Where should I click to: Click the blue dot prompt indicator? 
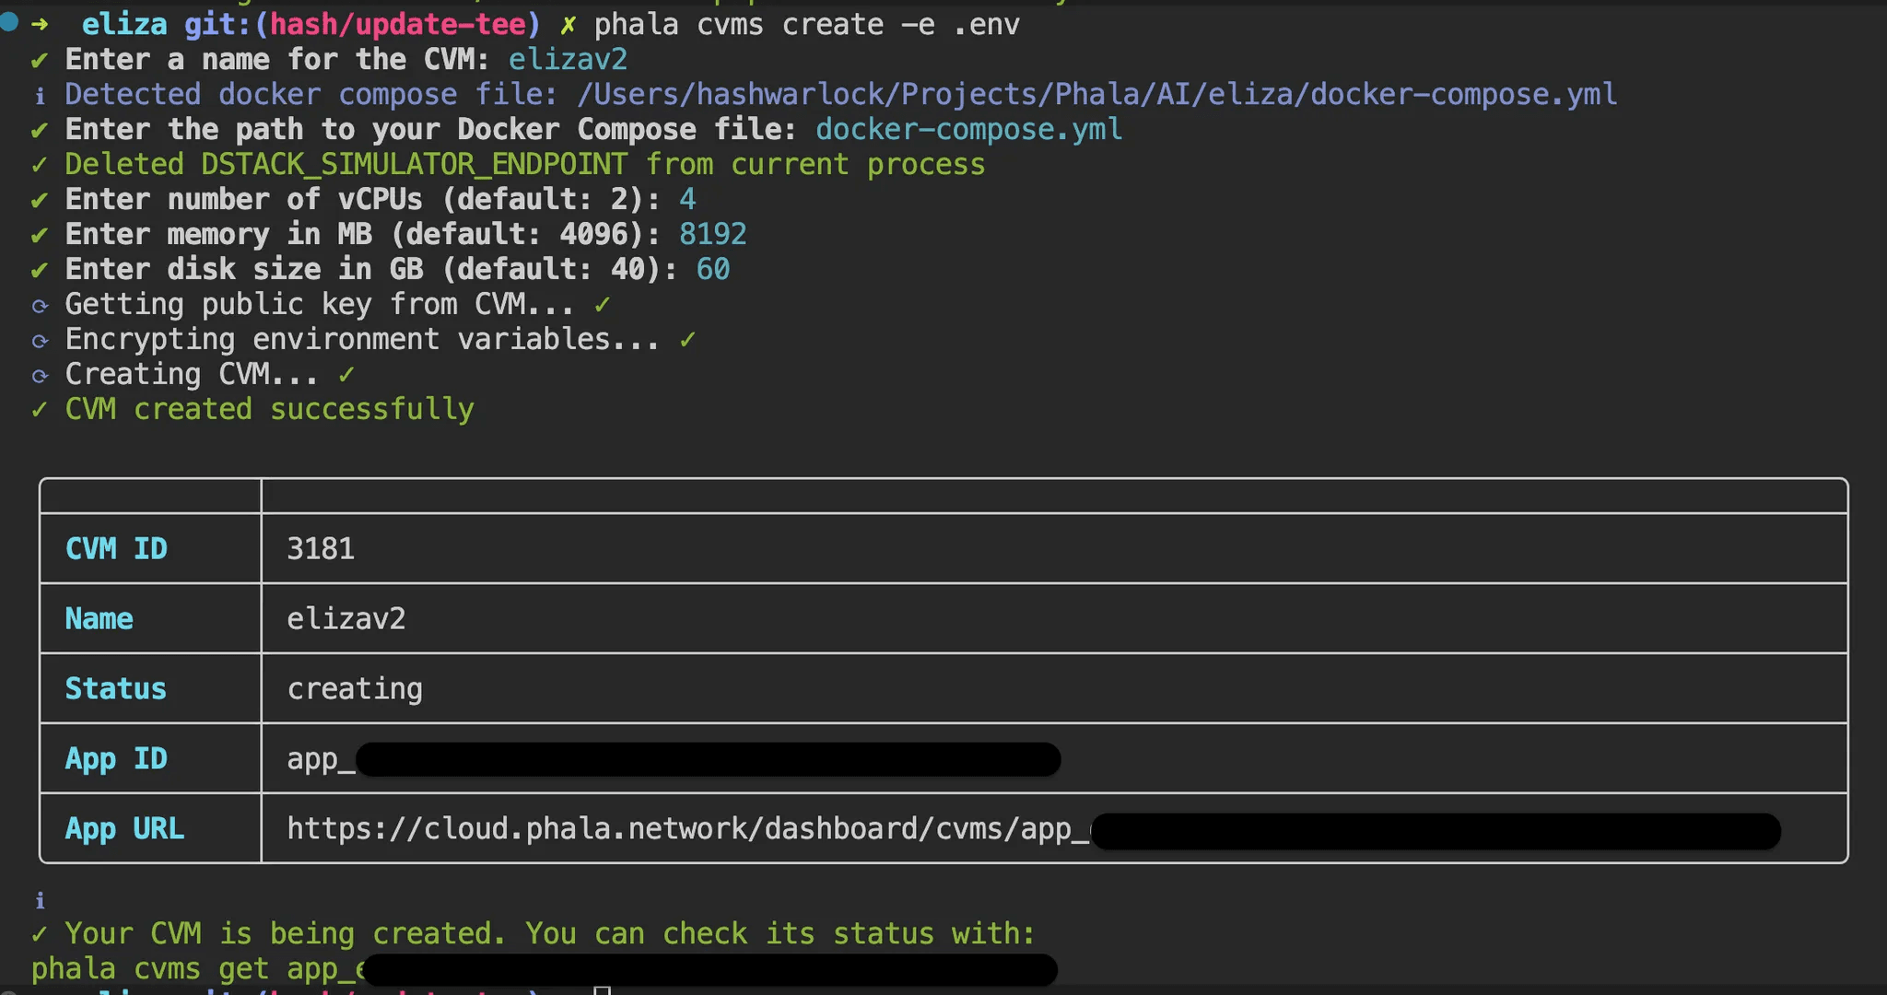pyautogui.click(x=9, y=22)
